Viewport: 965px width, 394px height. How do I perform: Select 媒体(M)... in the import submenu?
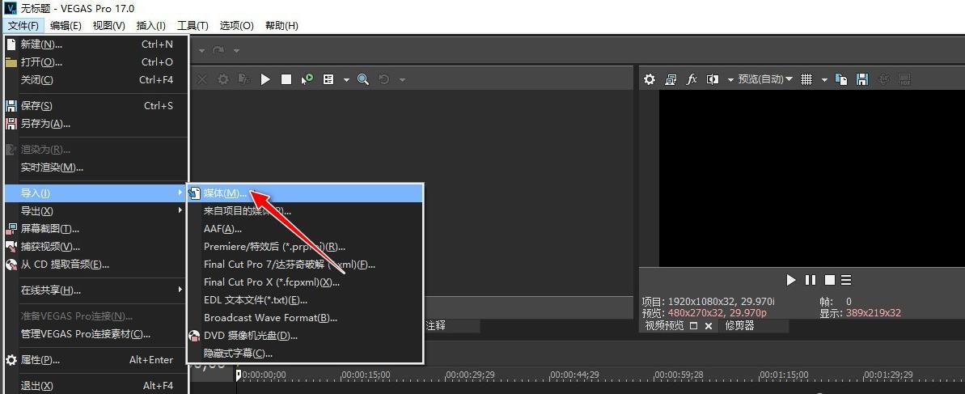tap(305, 193)
